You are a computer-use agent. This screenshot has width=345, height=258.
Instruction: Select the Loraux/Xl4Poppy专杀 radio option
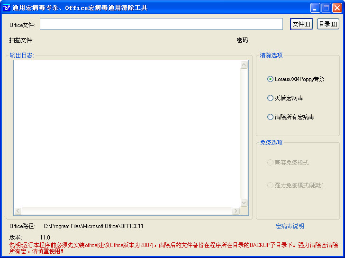pyautogui.click(x=271, y=79)
